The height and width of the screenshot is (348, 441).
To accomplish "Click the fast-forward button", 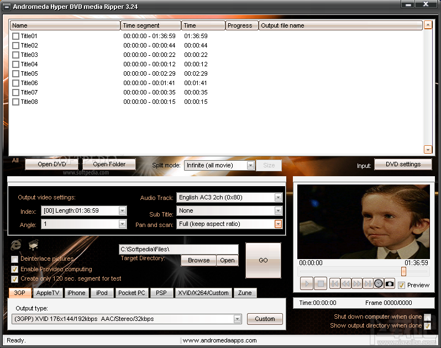I will click(x=357, y=283).
